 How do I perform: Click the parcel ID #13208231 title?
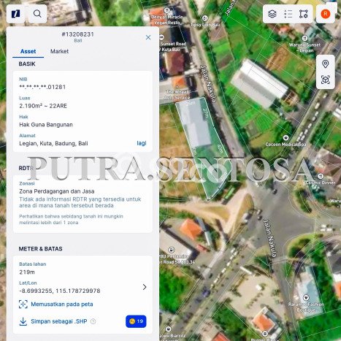pos(77,34)
